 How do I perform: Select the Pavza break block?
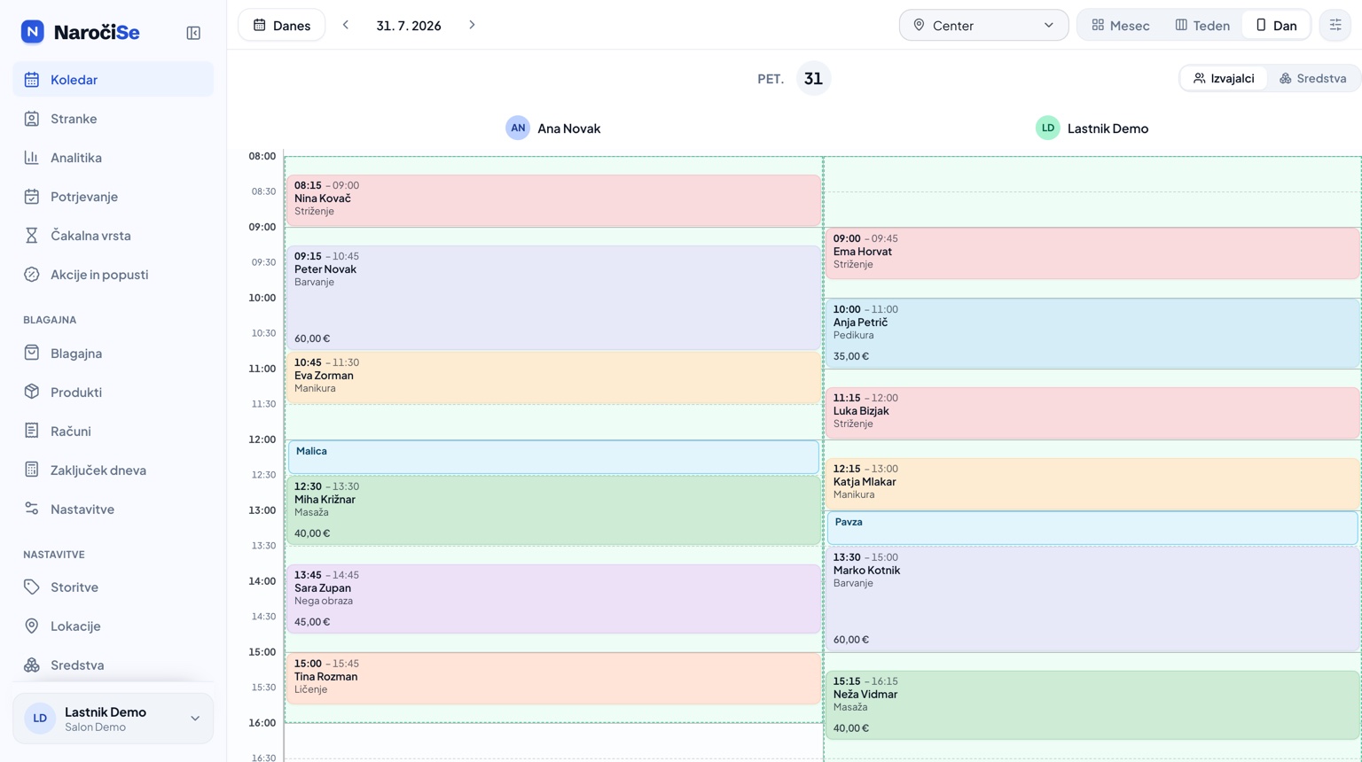(1092, 528)
